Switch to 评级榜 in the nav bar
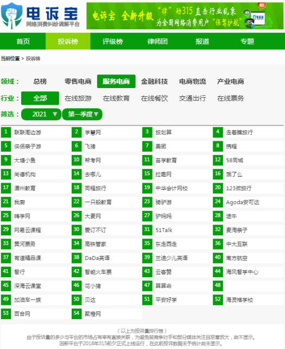The image size is (285, 349). [x=112, y=41]
